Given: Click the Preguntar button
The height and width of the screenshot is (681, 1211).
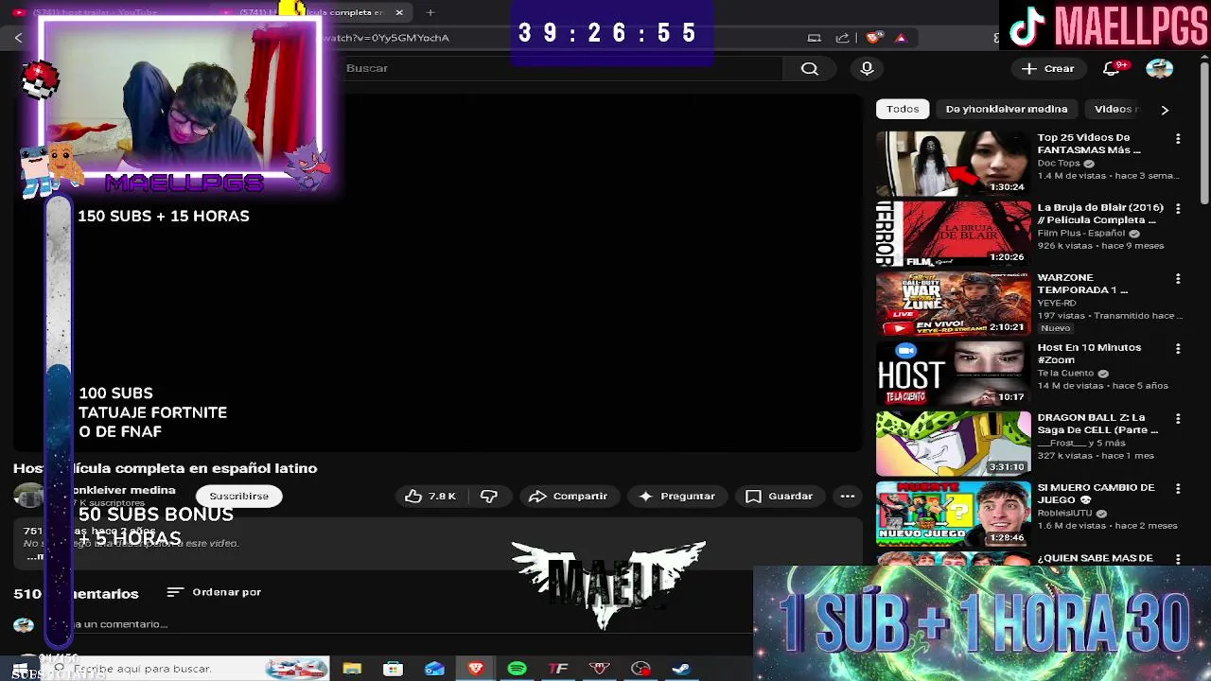Looking at the screenshot, I should tap(677, 496).
